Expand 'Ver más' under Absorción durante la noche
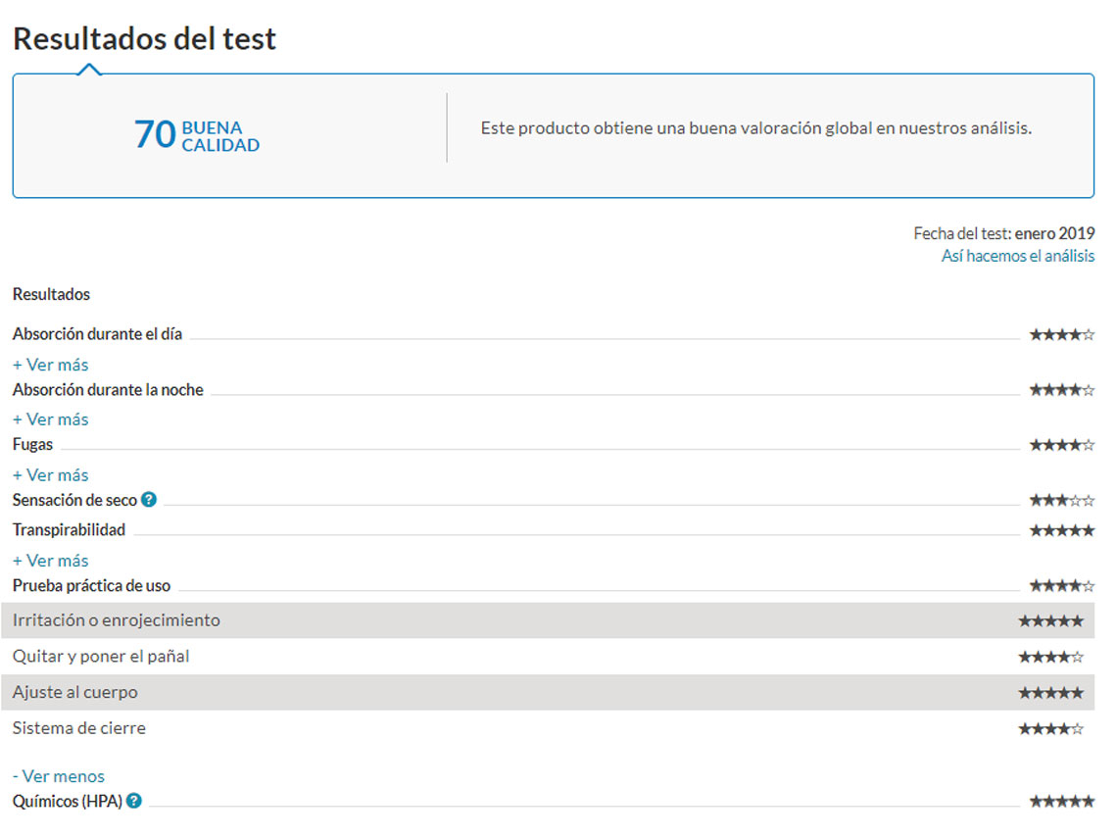Image resolution: width=1117 pixels, height=838 pixels. (50, 419)
